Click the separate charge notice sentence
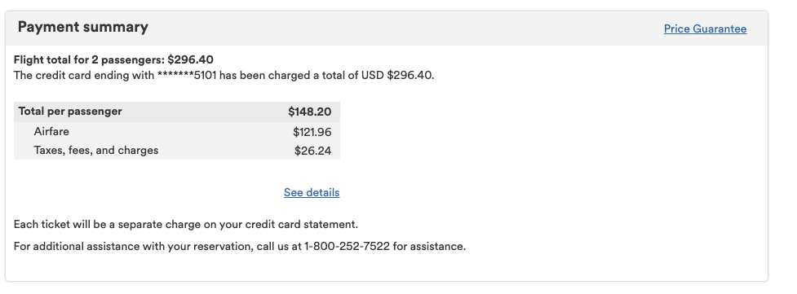 [186, 225]
